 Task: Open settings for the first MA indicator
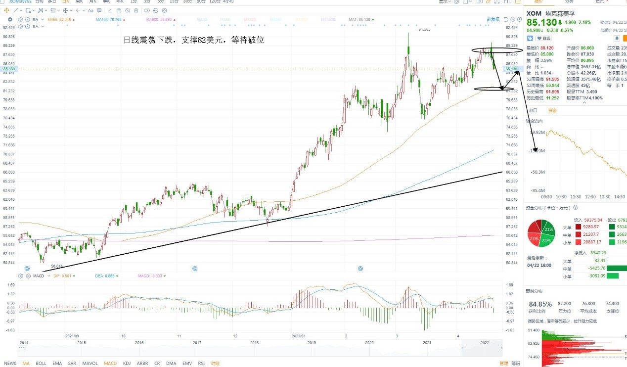(20, 19)
